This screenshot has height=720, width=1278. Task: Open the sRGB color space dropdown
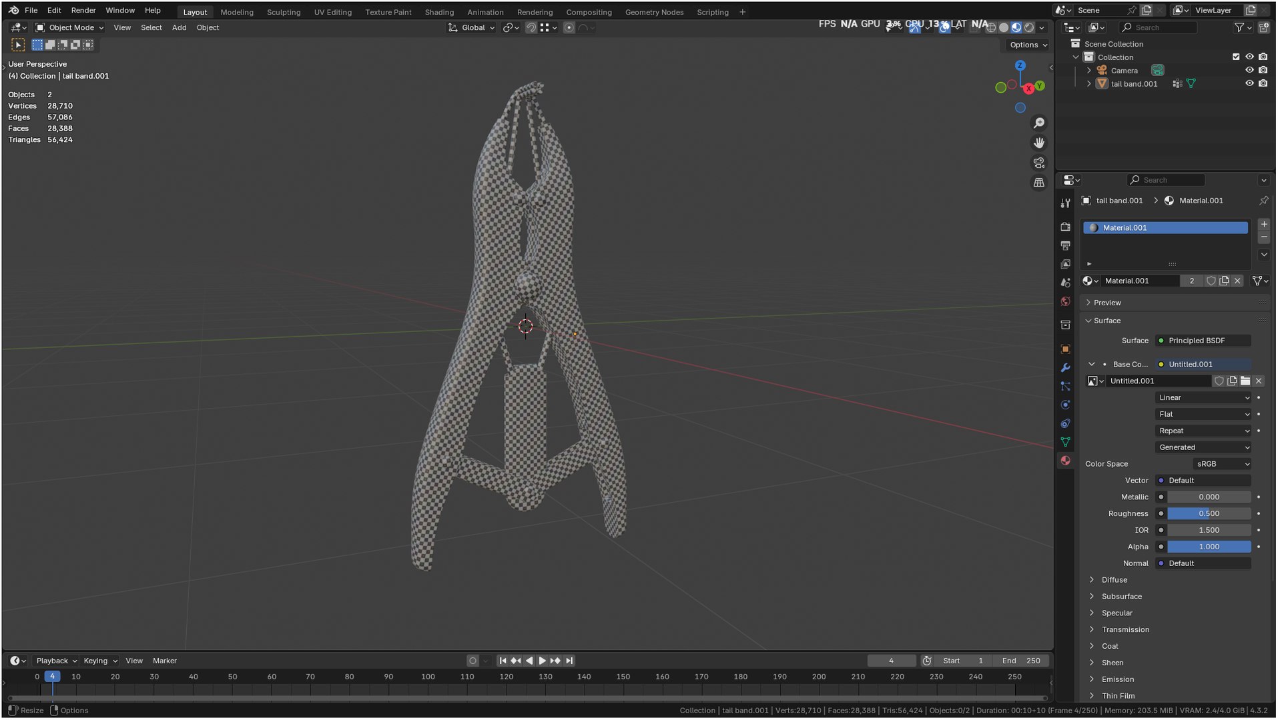click(1222, 465)
